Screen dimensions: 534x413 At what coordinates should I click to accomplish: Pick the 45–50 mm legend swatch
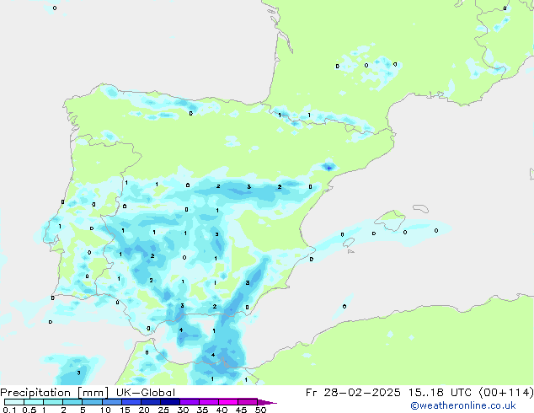pos(248,402)
